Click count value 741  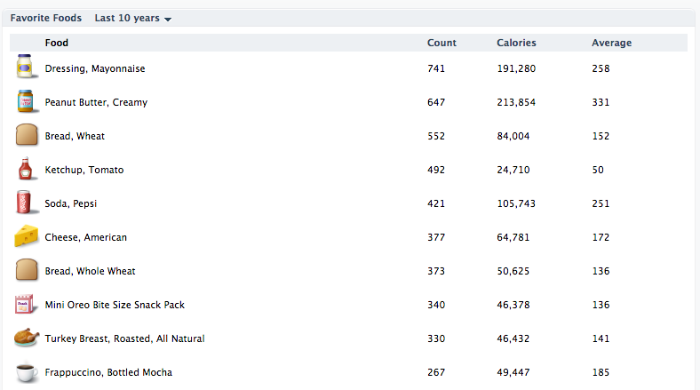pyautogui.click(x=436, y=68)
